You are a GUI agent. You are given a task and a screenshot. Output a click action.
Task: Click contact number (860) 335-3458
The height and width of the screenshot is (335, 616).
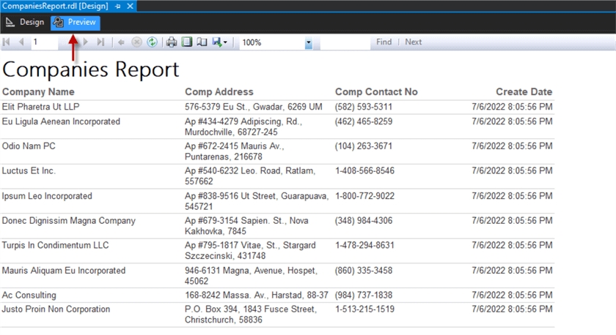pos(364,271)
